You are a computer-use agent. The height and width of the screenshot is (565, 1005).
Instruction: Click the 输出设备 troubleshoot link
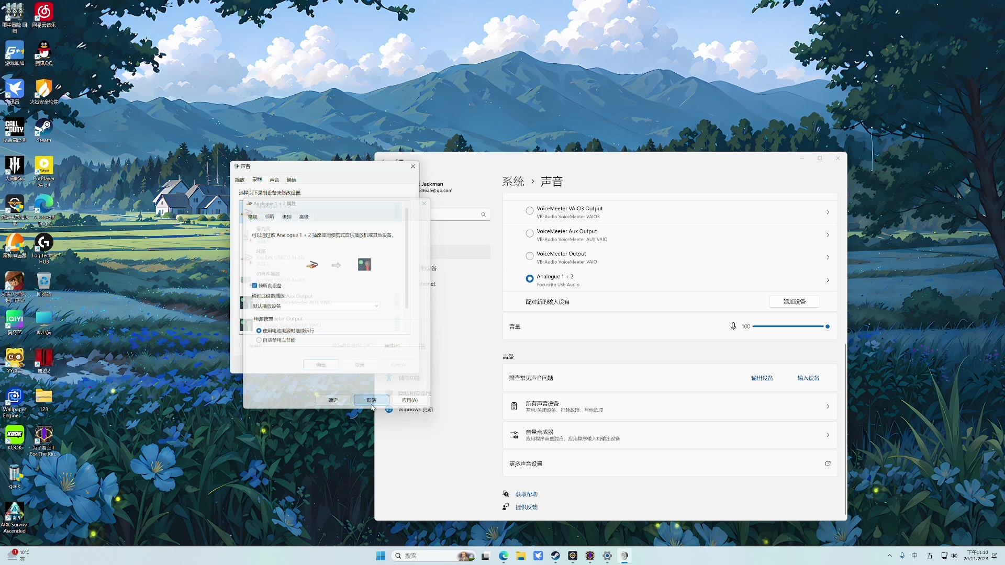762,378
